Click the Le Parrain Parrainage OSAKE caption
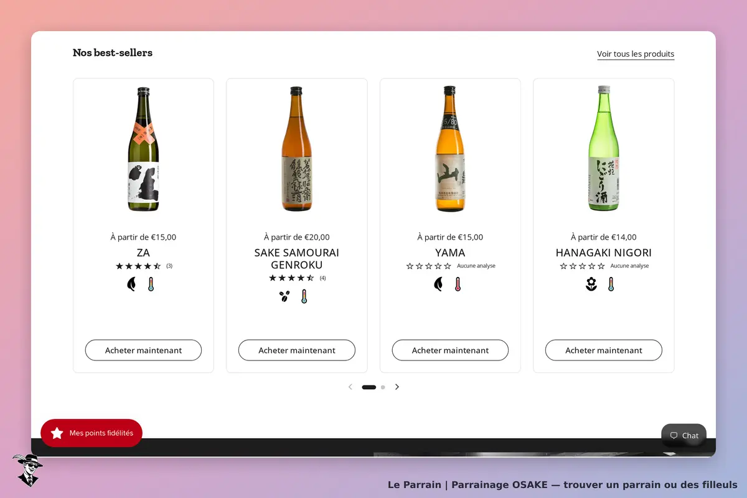 [563, 484]
